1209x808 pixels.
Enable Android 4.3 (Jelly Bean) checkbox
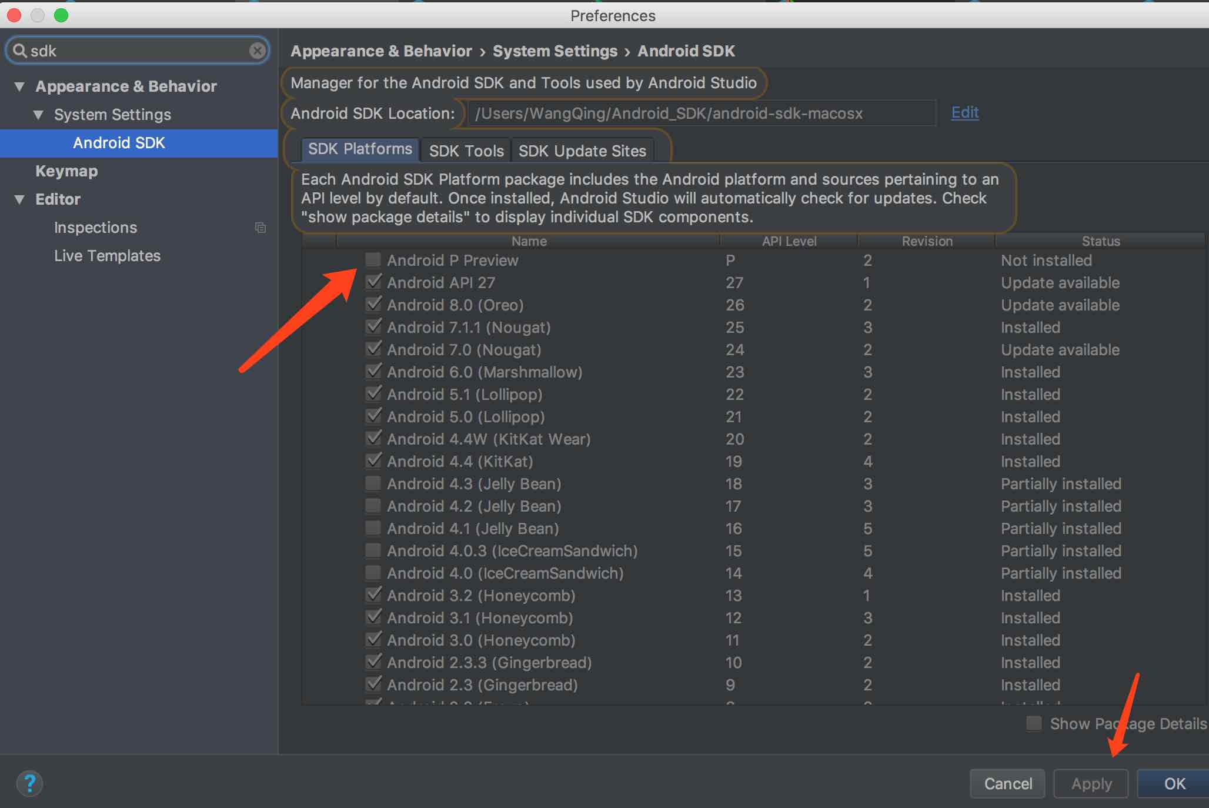click(x=373, y=483)
